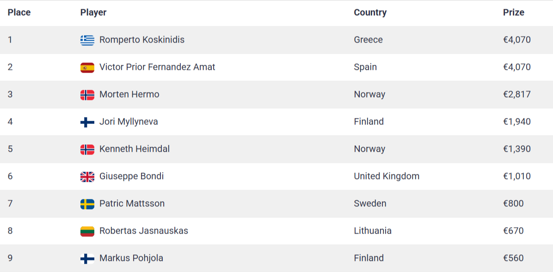This screenshot has width=553, height=272.
Task: Open Romperto Koskinidis player name
Action: coord(141,40)
